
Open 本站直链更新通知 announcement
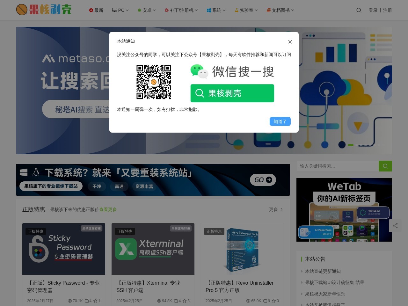[323, 271]
